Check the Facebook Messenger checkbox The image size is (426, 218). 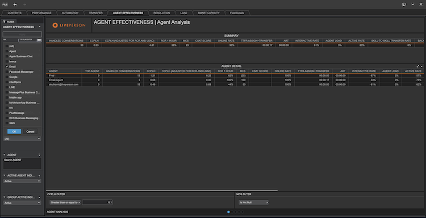[7, 72]
